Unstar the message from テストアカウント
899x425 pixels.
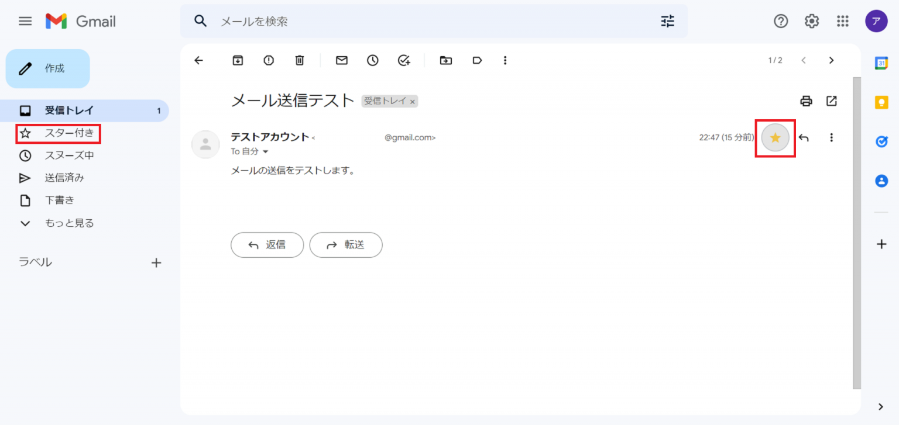click(775, 137)
